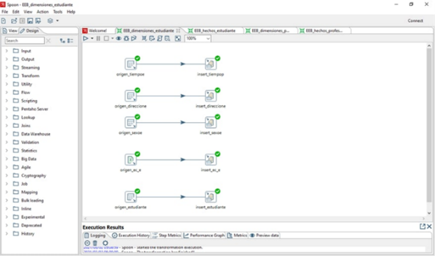This screenshot has width=435, height=256.
Task: Open the Action menu
Action: (42, 12)
